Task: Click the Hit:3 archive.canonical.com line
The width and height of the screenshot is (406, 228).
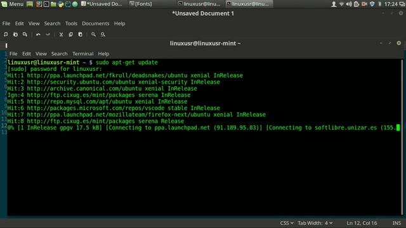Action: 102,89
